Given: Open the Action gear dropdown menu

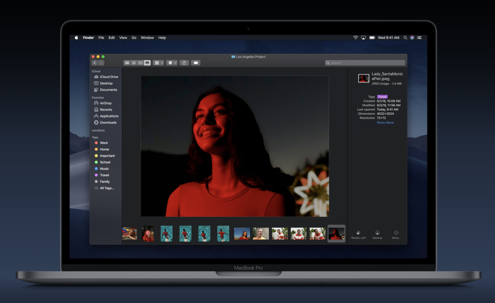Looking at the screenshot, I should (x=172, y=63).
